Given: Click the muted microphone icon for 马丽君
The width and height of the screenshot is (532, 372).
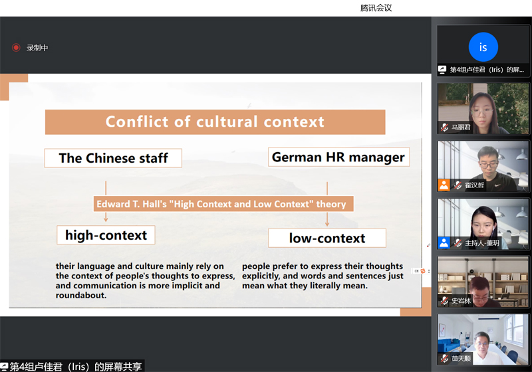Looking at the screenshot, I should (444, 128).
